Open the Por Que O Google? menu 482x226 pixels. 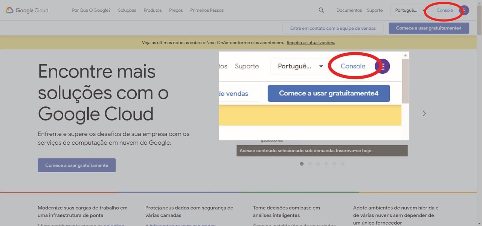click(91, 11)
